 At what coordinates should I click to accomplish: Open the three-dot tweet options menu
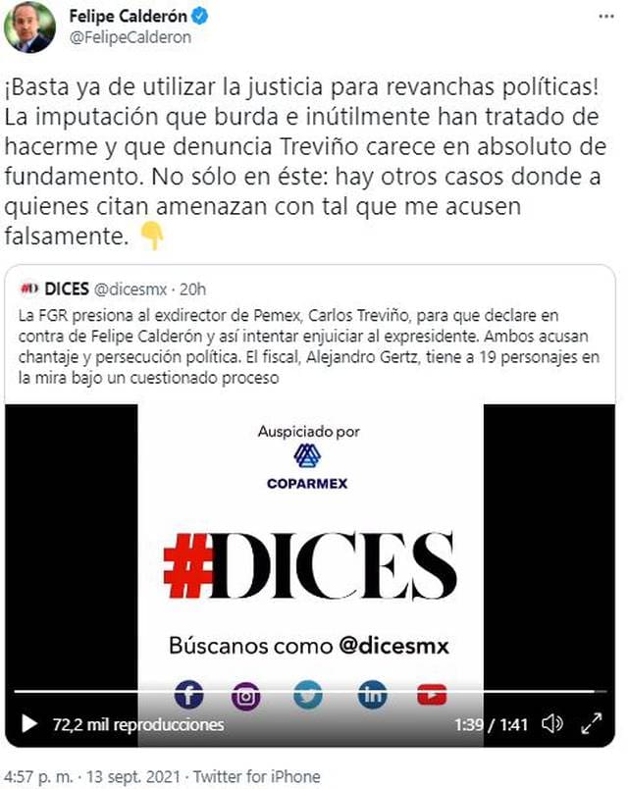click(x=605, y=17)
